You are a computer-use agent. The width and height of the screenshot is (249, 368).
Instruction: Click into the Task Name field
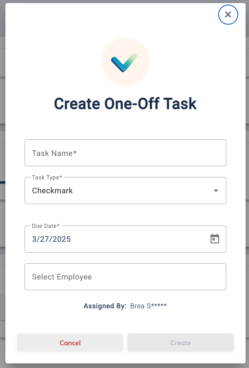[x=125, y=153]
